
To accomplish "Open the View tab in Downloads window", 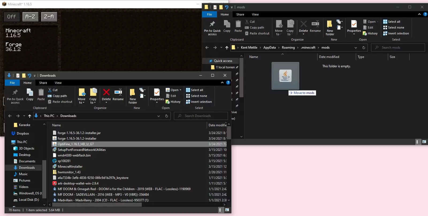I will [58, 83].
